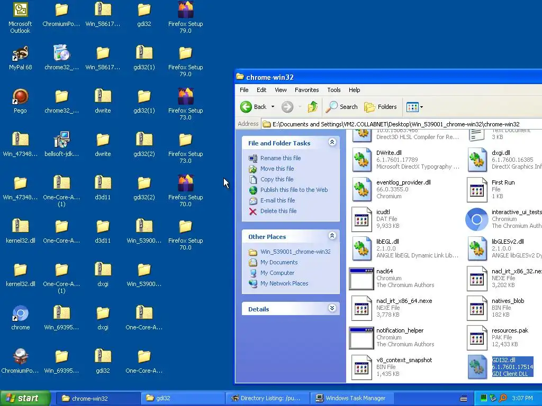Go up one folder level
The height and width of the screenshot is (406, 542).
pos(312,107)
